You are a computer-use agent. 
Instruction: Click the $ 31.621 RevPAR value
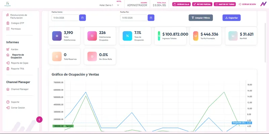(246, 34)
